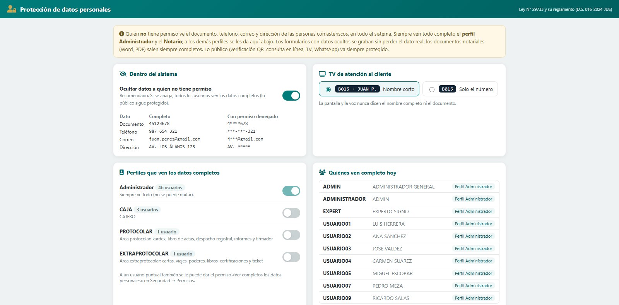Click the EXPERT user name
The width and height of the screenshot is (619, 305).
pos(332,211)
